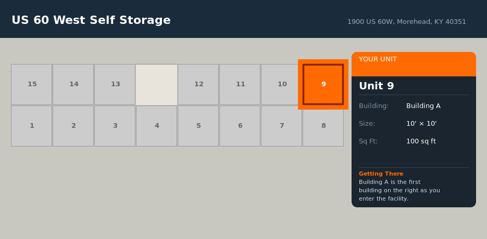Viewport: 487px width, 239px height.
Task: Click unit 1 in the bottom row
Action: 32,126
